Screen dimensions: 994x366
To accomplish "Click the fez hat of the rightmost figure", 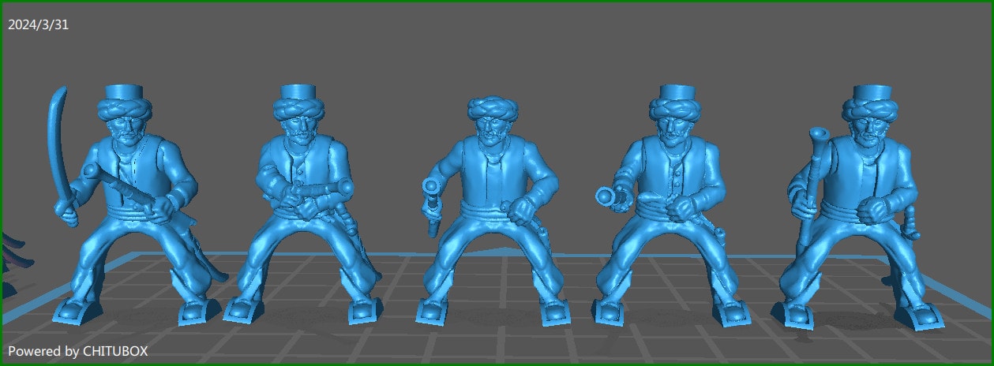I will (x=870, y=94).
